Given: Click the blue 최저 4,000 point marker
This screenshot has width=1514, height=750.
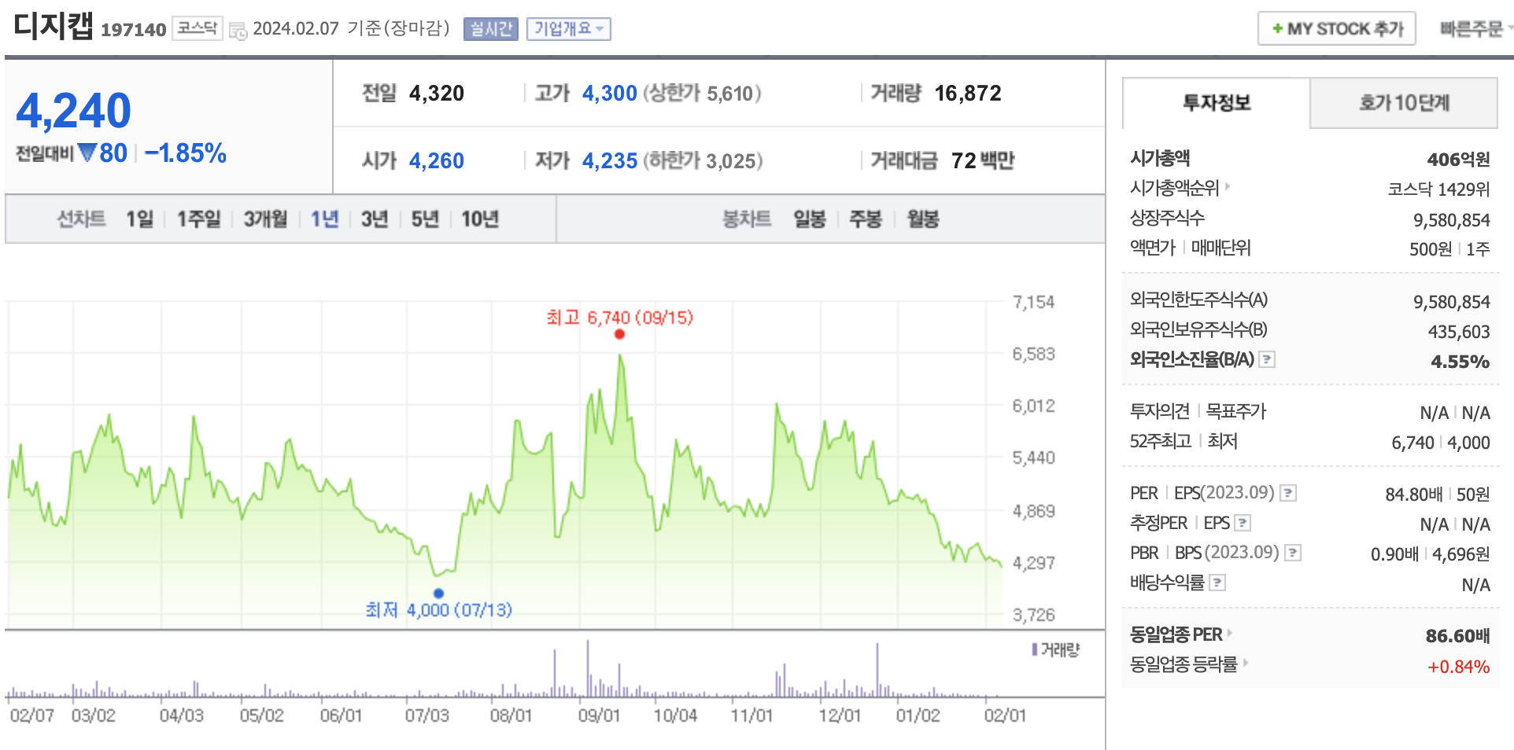Looking at the screenshot, I should point(438,594).
